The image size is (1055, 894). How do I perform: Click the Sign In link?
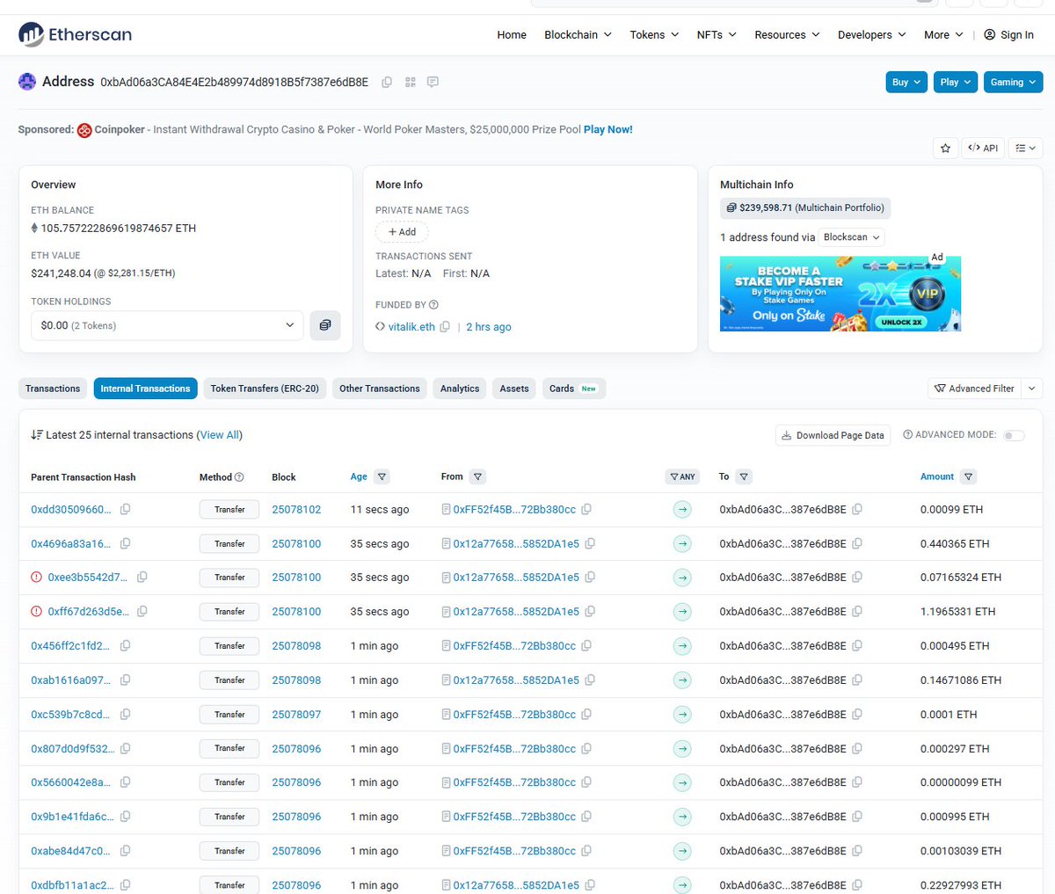tap(1009, 35)
